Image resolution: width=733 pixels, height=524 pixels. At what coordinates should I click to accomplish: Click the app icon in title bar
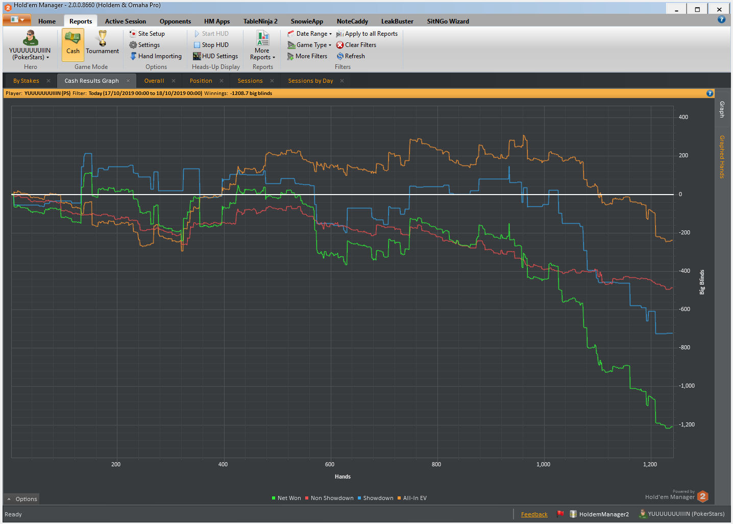point(8,7)
